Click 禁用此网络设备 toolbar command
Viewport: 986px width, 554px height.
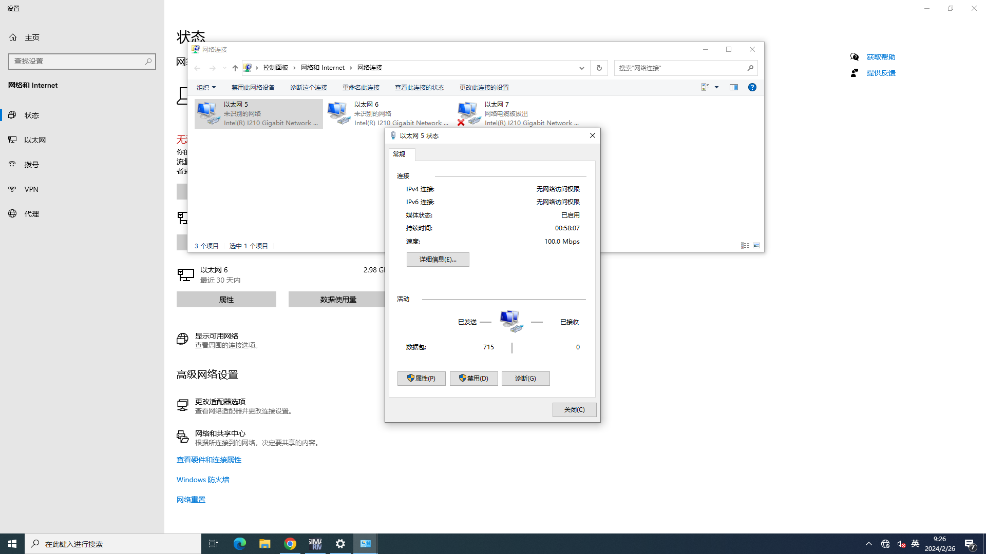click(253, 87)
